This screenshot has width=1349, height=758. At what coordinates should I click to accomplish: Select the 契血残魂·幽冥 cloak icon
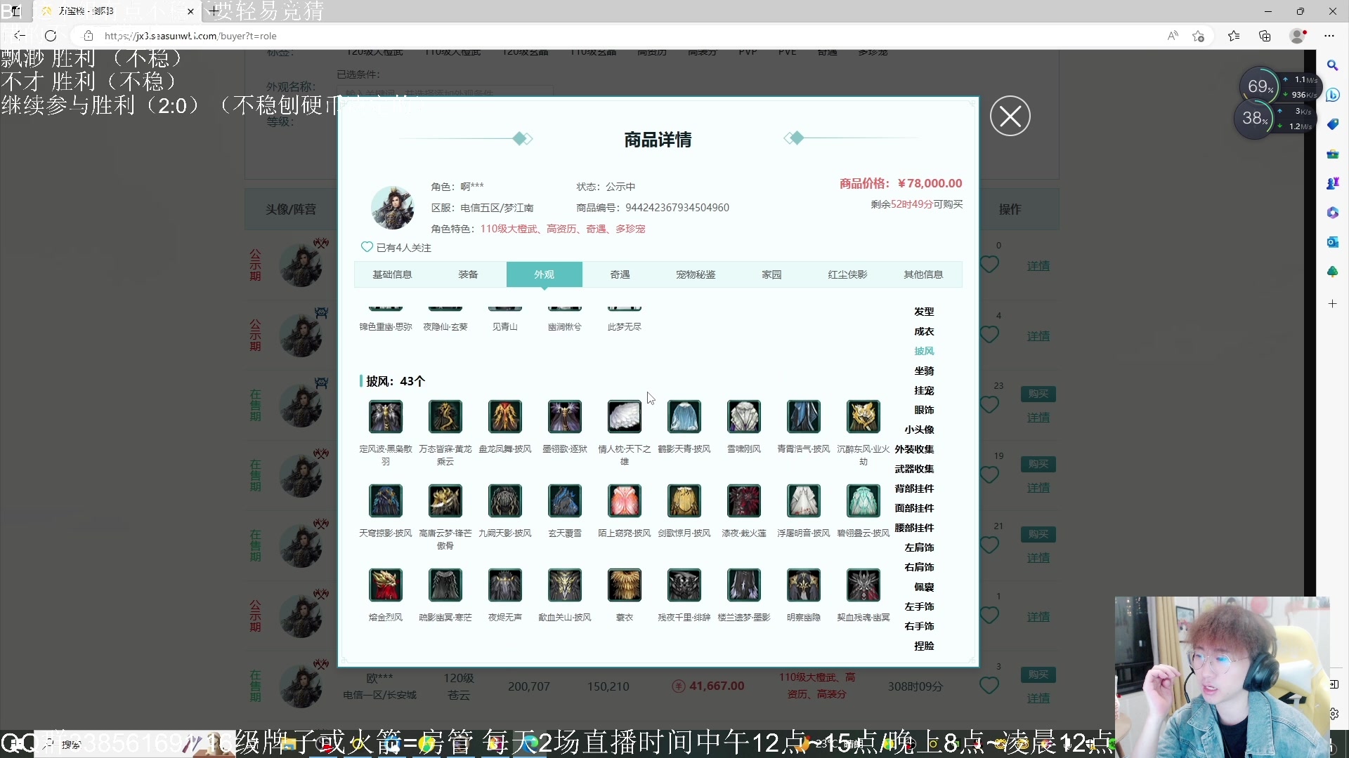[x=864, y=585]
